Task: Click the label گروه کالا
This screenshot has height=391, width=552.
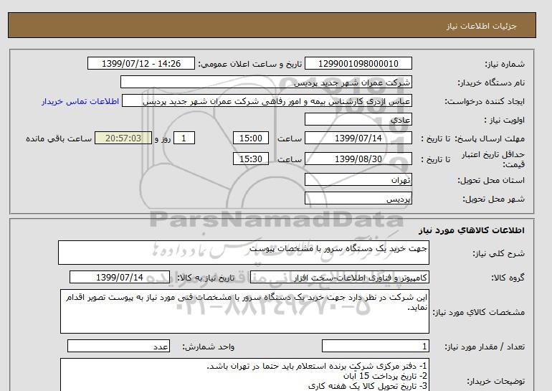Action: (x=508, y=278)
